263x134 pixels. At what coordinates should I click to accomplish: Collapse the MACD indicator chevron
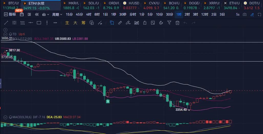tap(5, 117)
